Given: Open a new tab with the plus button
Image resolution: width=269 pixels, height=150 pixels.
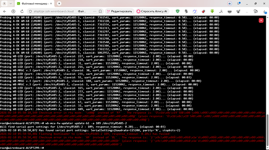Looking at the screenshot, I should coord(59,3).
